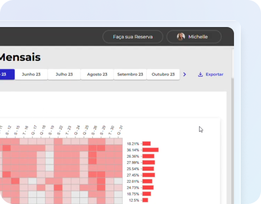This screenshot has width=261, height=204.
Task: Go to the Outubro 23 tab
Action: (x=163, y=74)
